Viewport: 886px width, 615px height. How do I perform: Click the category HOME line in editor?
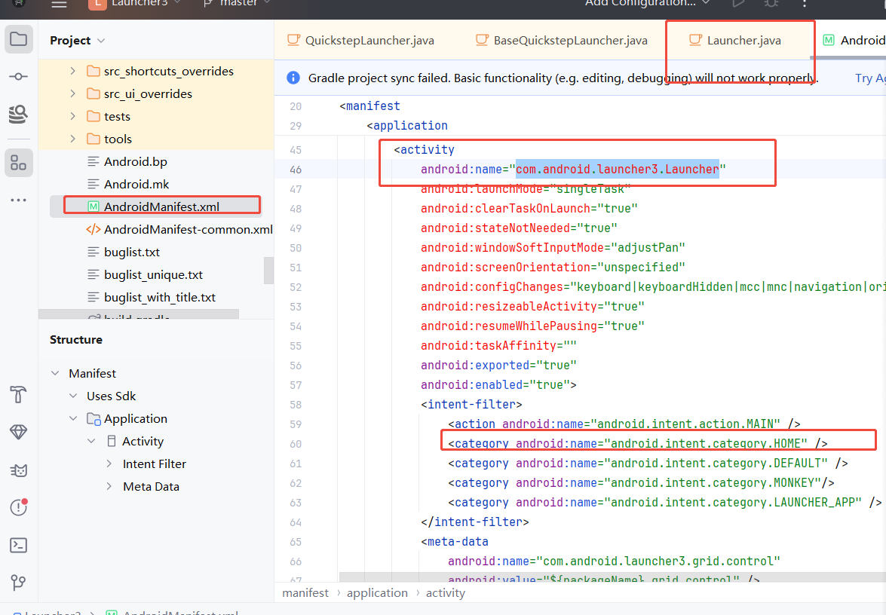pos(638,443)
